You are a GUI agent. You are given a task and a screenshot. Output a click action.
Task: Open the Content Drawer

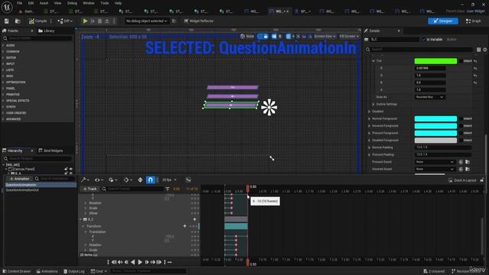coord(17,271)
